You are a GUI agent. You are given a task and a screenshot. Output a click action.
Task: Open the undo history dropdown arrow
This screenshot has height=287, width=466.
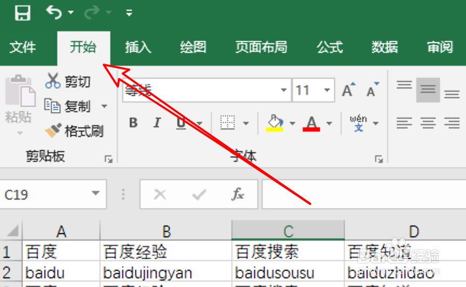(x=71, y=12)
